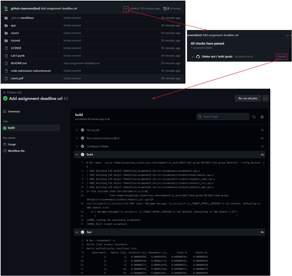Screen dimensions: 292x276
Task: Open the Usage run details
Action: tap(12, 144)
